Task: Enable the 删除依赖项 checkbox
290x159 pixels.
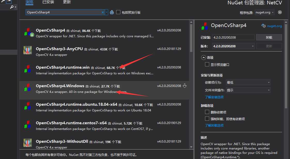Action: [x=207, y=112]
